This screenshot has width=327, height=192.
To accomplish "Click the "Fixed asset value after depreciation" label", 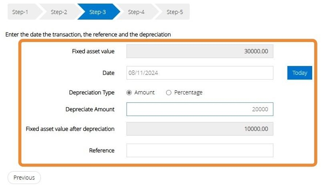I will click(x=70, y=129).
